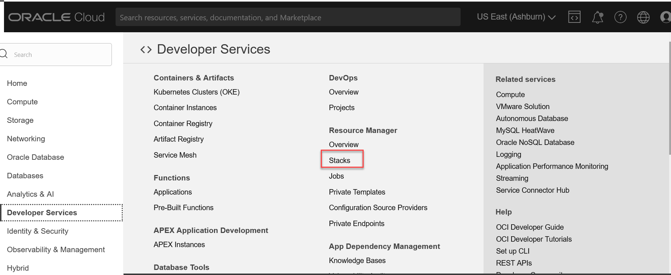Select Databases in the navigation menu
The height and width of the screenshot is (275, 671).
25,176
